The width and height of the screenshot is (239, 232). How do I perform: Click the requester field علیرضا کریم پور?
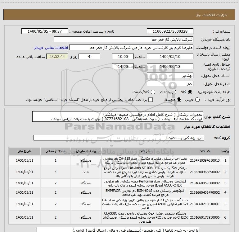[131, 48]
